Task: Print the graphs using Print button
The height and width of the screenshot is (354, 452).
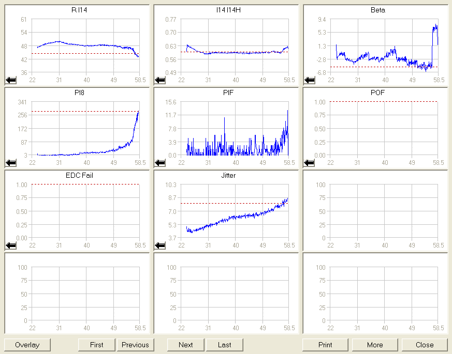Action: (x=325, y=345)
